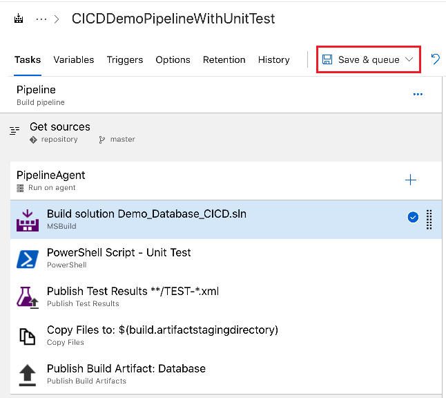View the History tab
Viewport: 446px width, 398px height.
tap(274, 59)
